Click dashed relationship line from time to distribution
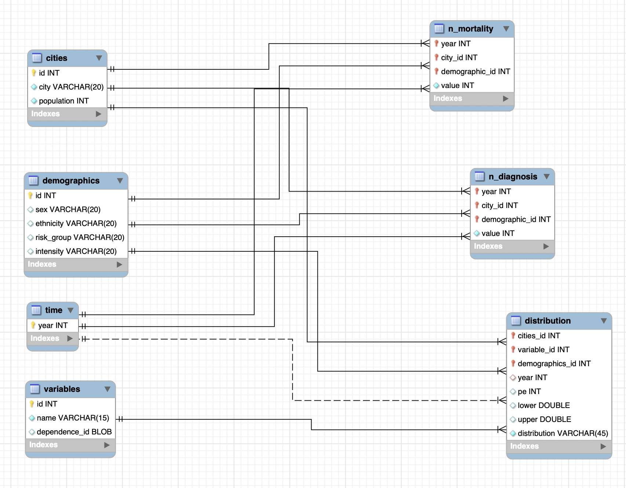The height and width of the screenshot is (488, 626). [292, 370]
